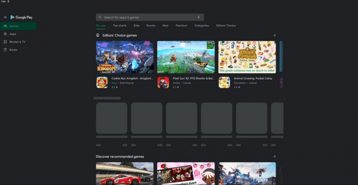This screenshot has height=185, width=358.
Task: Open the Events tab
Action: [x=151, y=26]
